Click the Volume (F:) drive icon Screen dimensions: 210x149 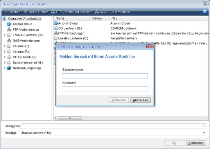point(9,51)
